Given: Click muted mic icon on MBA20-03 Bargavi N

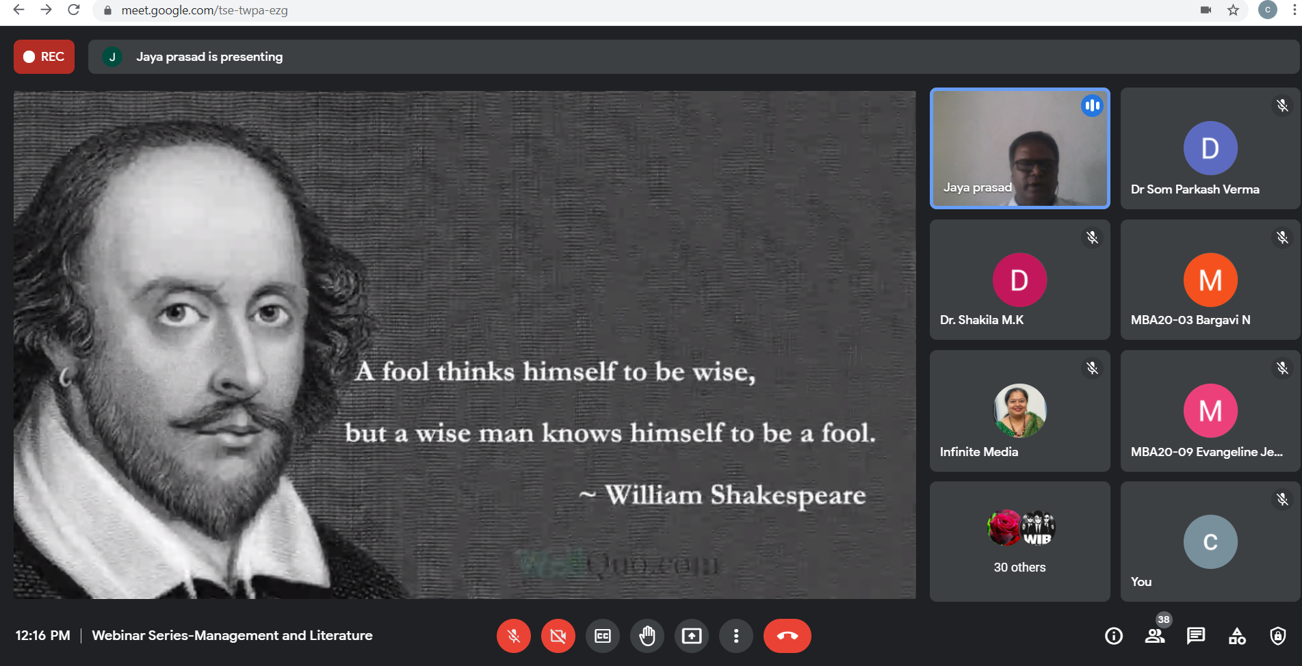Looking at the screenshot, I should coord(1282,237).
